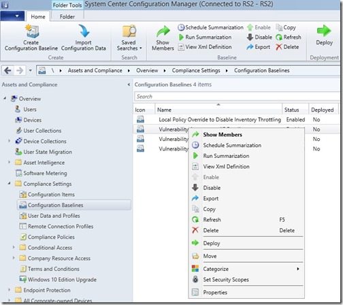
Task: Collapse the Overview tree node
Action: pos(5,99)
